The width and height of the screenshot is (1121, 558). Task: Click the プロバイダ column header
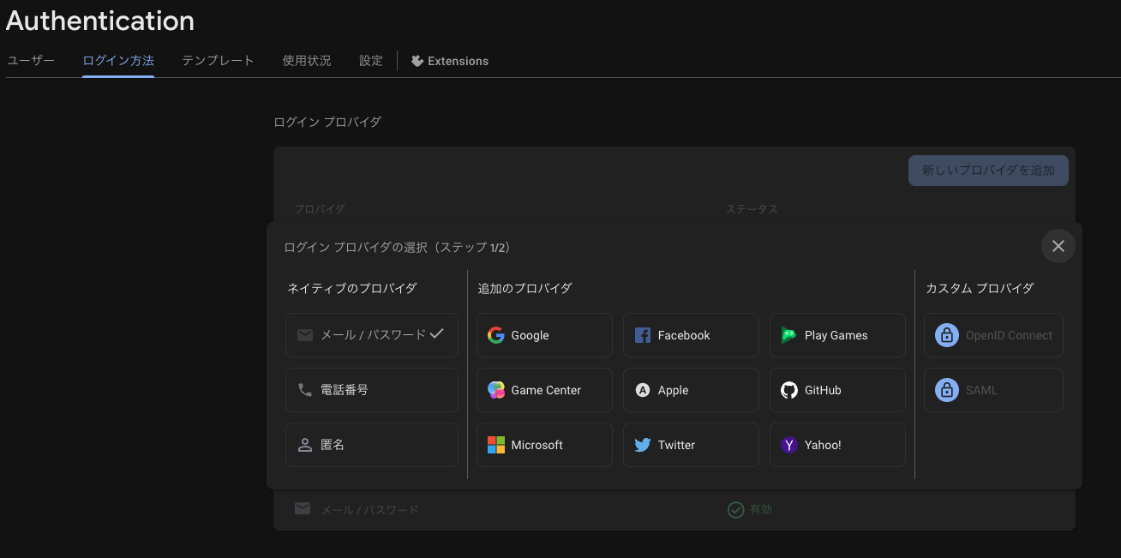(x=320, y=209)
